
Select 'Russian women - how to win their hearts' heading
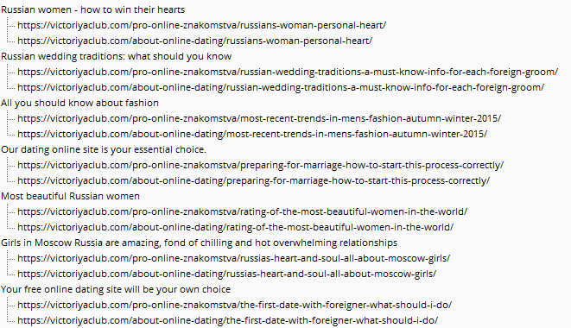tap(92, 9)
